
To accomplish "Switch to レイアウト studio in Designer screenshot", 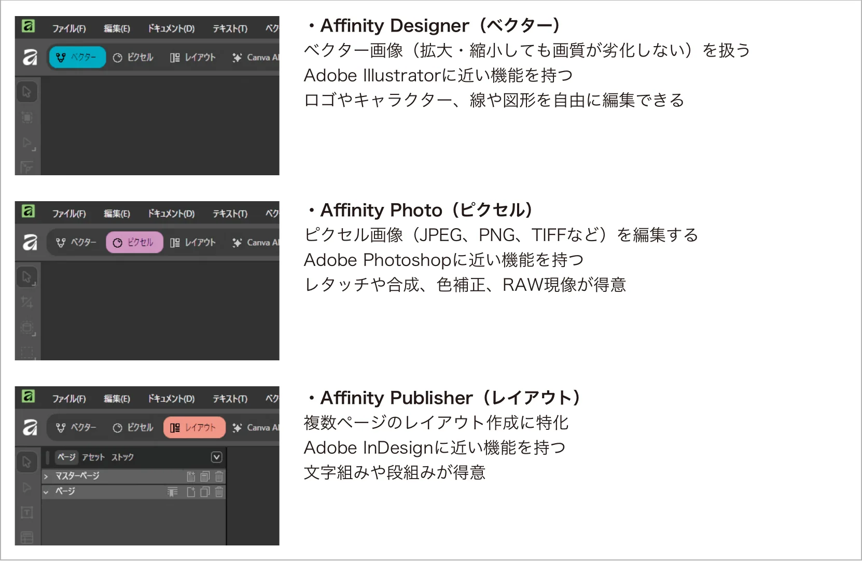I will tap(193, 57).
